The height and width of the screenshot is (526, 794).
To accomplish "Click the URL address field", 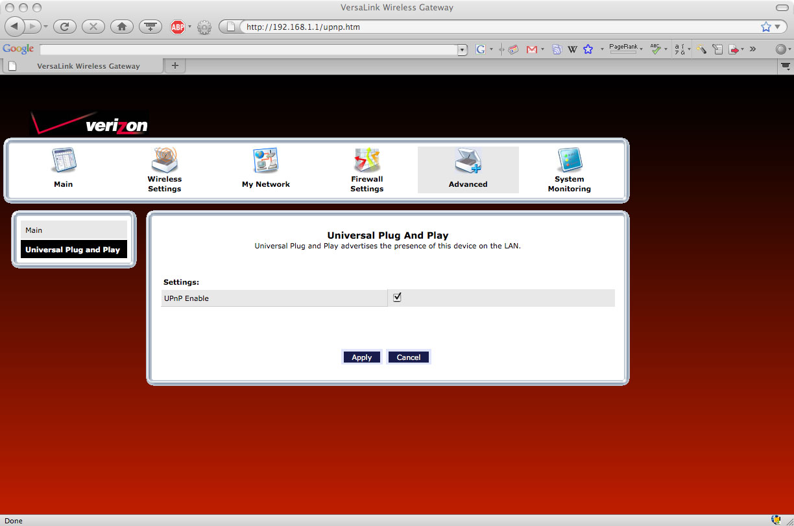I will tap(493, 27).
